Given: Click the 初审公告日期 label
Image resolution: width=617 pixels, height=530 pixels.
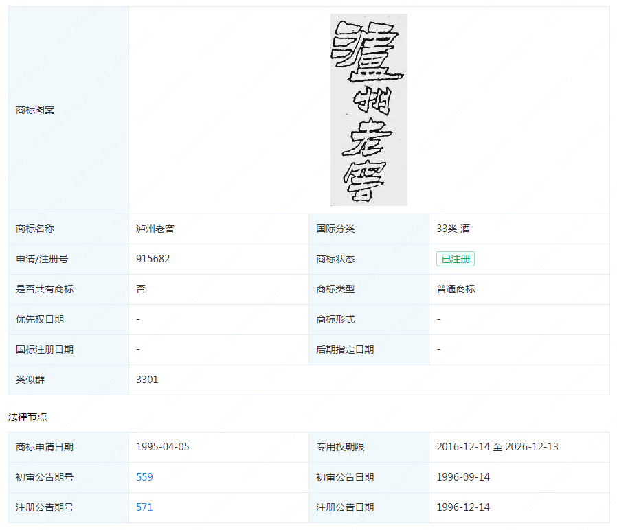Looking at the screenshot, I should pyautogui.click(x=345, y=477).
